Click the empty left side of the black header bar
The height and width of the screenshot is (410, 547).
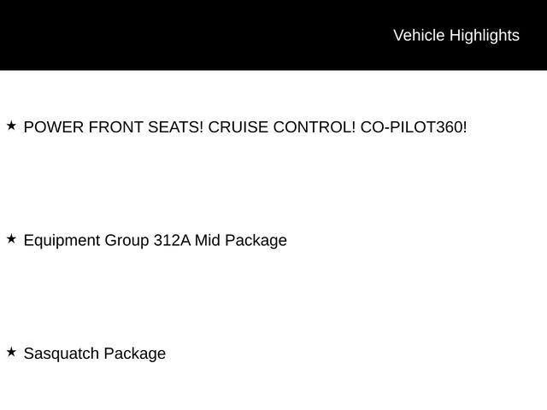click(128, 35)
